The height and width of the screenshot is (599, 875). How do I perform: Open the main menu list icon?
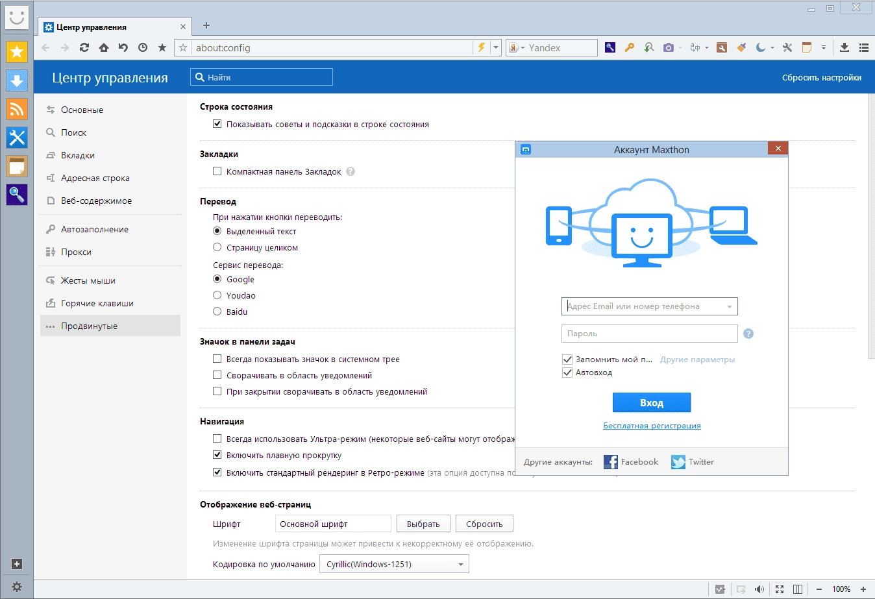[864, 47]
